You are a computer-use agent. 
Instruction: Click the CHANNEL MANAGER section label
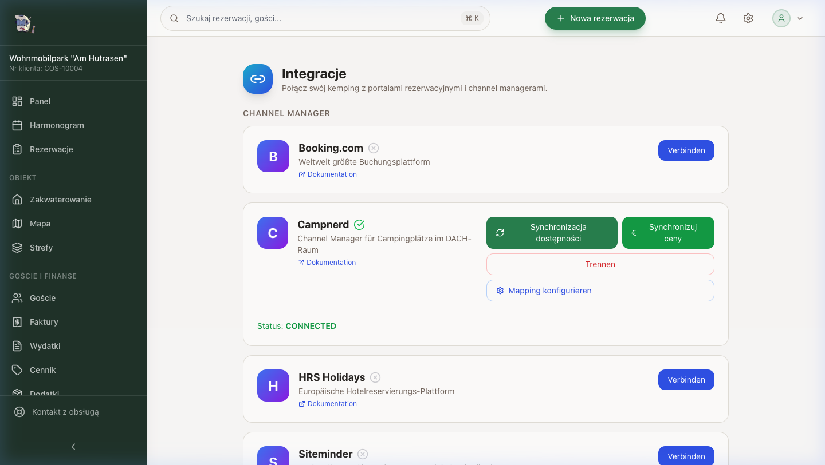(x=286, y=113)
